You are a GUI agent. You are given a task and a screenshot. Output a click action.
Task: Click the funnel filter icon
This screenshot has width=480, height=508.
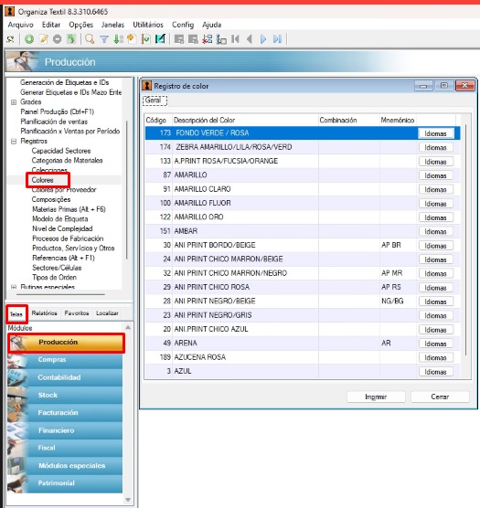coord(104,39)
